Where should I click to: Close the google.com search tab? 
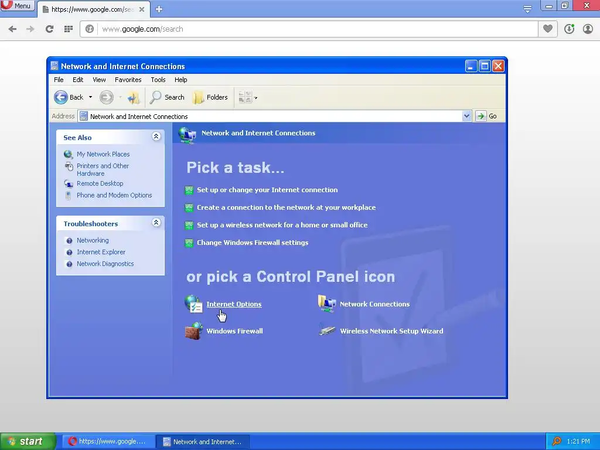click(x=142, y=9)
